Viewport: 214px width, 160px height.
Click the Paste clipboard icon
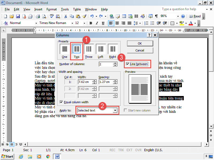click(78, 16)
